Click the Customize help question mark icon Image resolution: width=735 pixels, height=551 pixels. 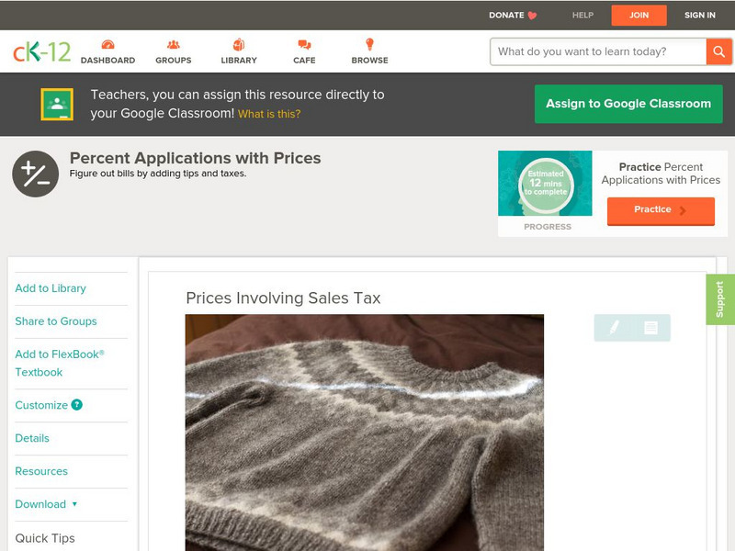pos(77,405)
